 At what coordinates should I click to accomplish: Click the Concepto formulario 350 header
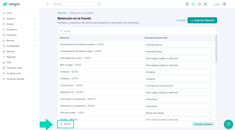(x=156, y=38)
